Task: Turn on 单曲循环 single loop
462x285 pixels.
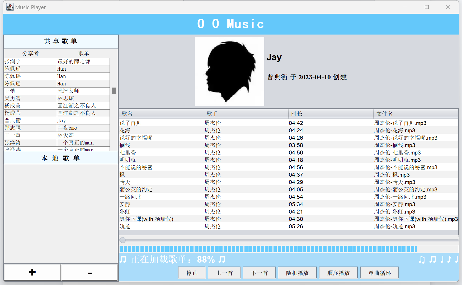Action: pyautogui.click(x=379, y=273)
